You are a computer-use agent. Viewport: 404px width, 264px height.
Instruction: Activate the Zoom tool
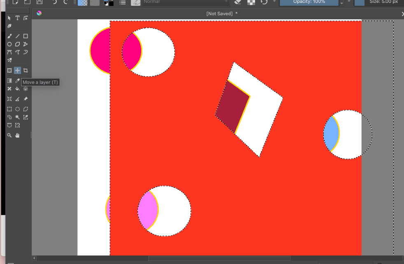9,135
